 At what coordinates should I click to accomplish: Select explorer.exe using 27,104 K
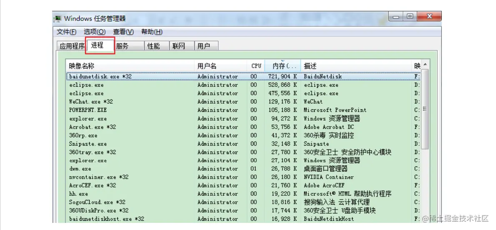tap(243, 160)
